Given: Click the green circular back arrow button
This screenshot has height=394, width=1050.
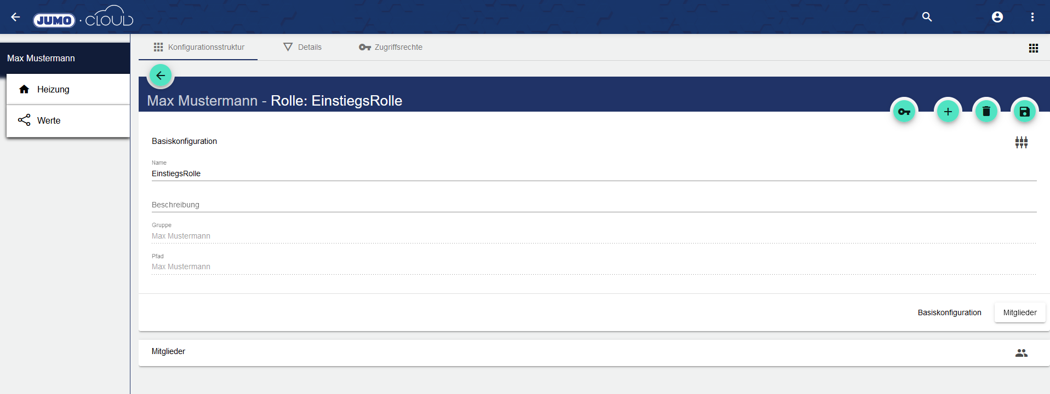Looking at the screenshot, I should pyautogui.click(x=161, y=76).
